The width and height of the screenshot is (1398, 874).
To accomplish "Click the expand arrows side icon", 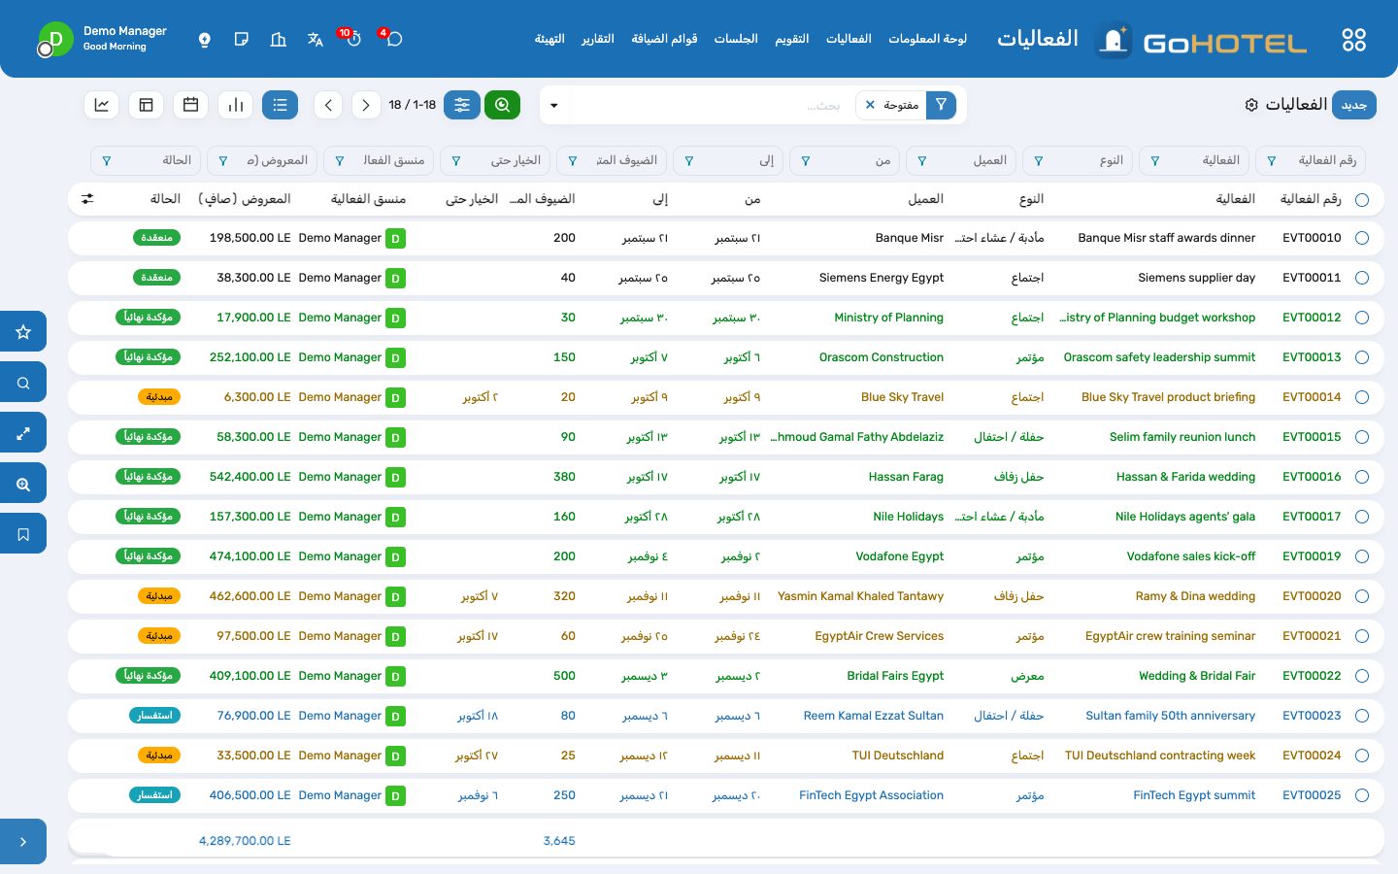I will [x=23, y=433].
